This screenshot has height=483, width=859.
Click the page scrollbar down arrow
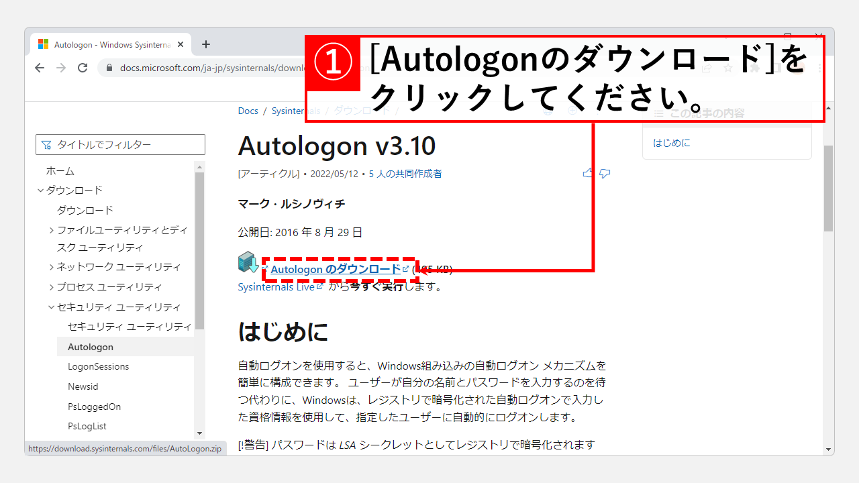pos(828,449)
